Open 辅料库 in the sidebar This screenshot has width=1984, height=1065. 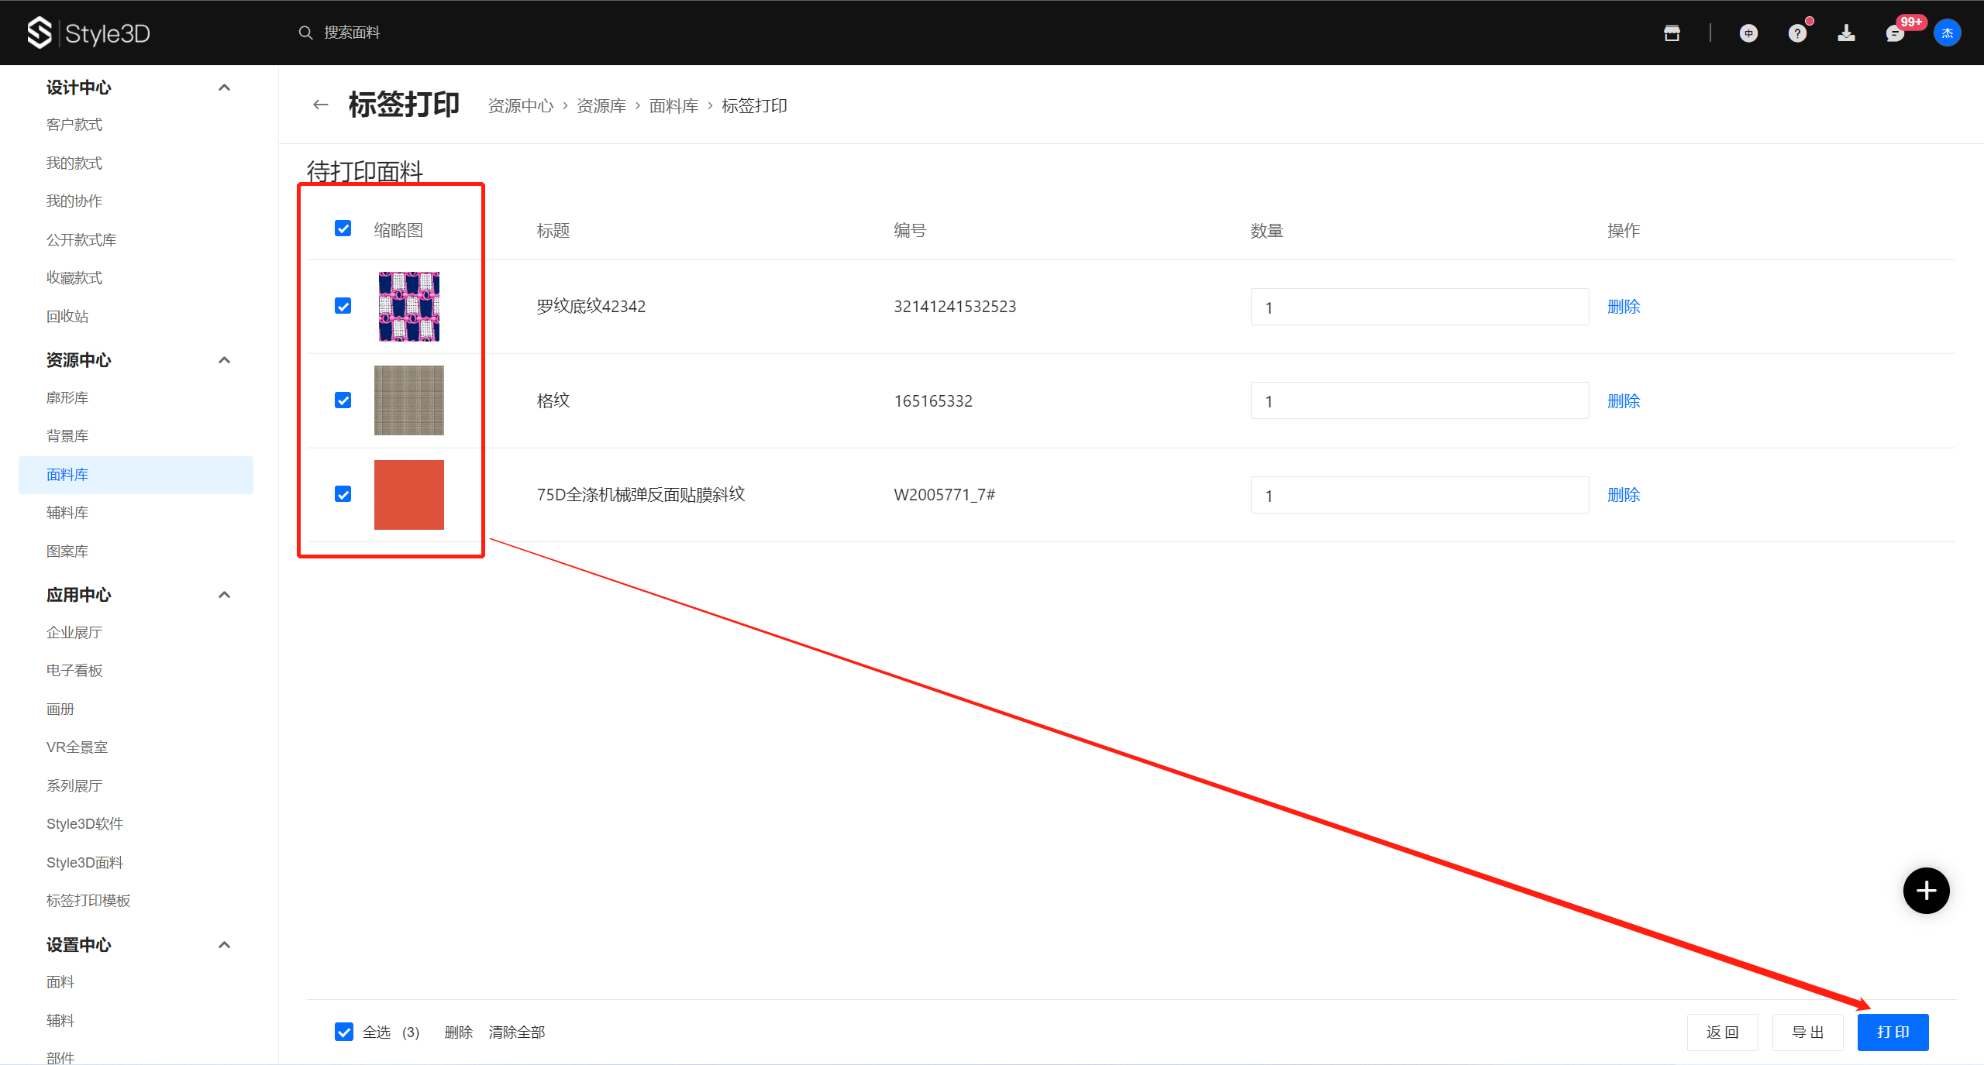coord(67,513)
